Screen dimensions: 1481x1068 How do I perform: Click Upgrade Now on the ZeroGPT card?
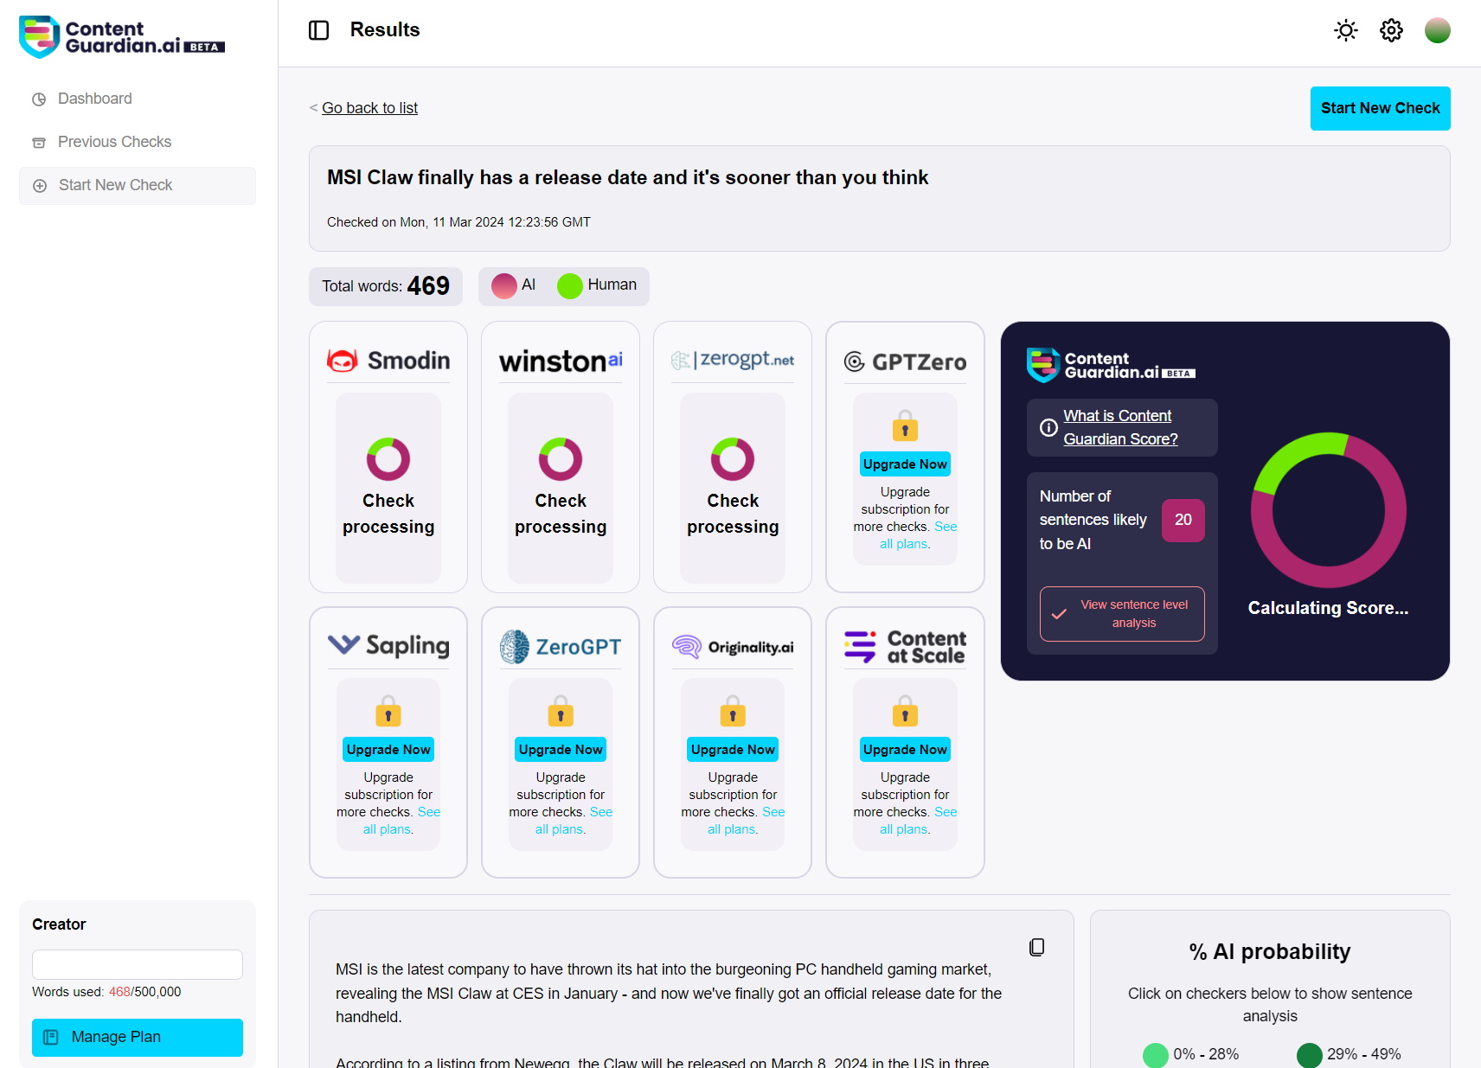(561, 750)
